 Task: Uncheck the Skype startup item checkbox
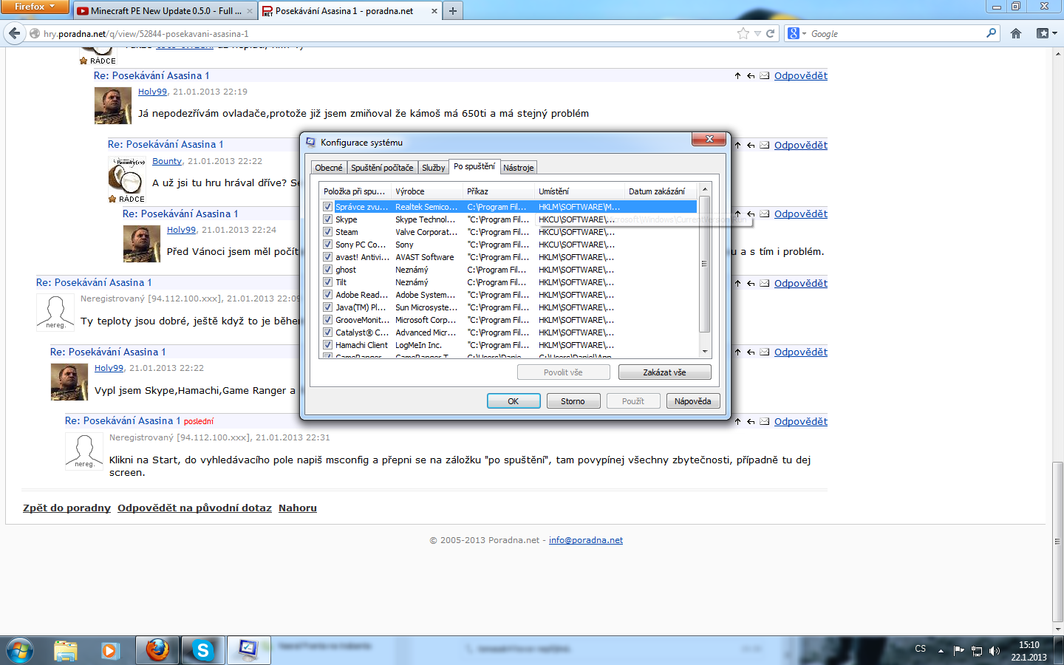327,219
